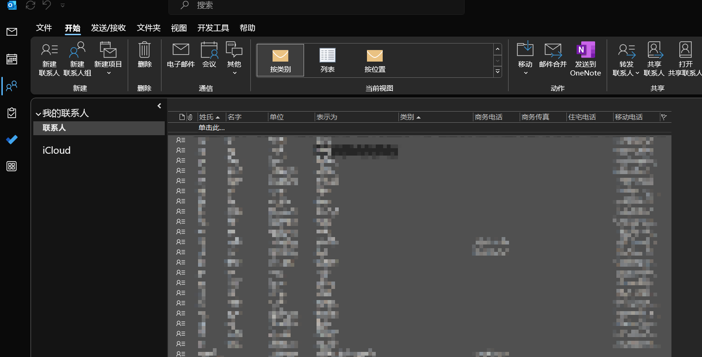Sort by 商务传真 column header

[x=543, y=117]
